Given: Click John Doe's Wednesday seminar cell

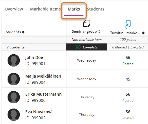Looking at the screenshot, I should (x=87, y=60).
